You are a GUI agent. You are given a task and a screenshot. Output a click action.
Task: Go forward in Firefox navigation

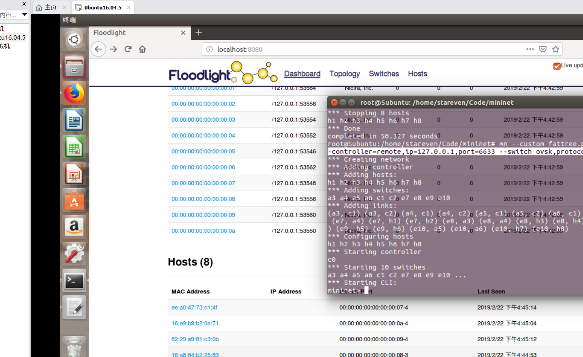(114, 49)
